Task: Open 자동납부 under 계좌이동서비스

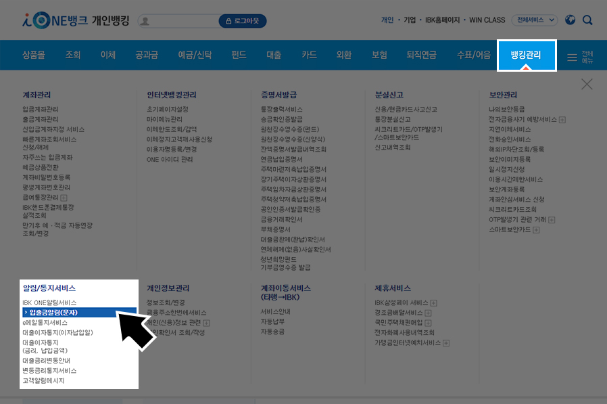Action: coord(272,322)
